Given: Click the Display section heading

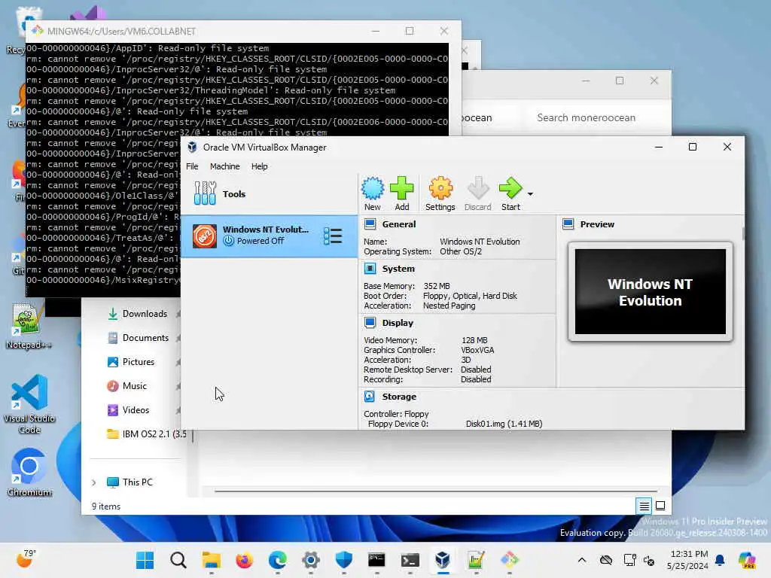Looking at the screenshot, I should point(398,323).
